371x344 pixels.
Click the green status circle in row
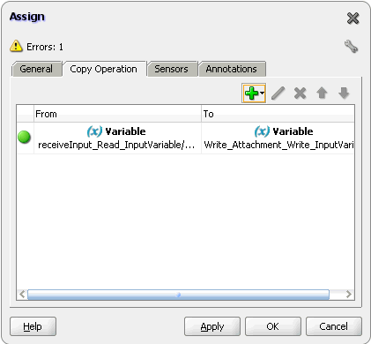pyautogui.click(x=24, y=138)
